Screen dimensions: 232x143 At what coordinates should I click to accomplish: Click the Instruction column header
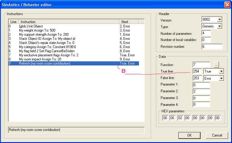pos(69,22)
